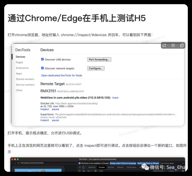
Task: Open the Console tab in DevTools window
Action: [x=102, y=167]
